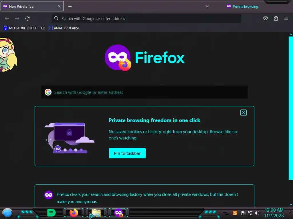Open the Firefox taskbar icon
293x219 pixels.
coord(74,213)
